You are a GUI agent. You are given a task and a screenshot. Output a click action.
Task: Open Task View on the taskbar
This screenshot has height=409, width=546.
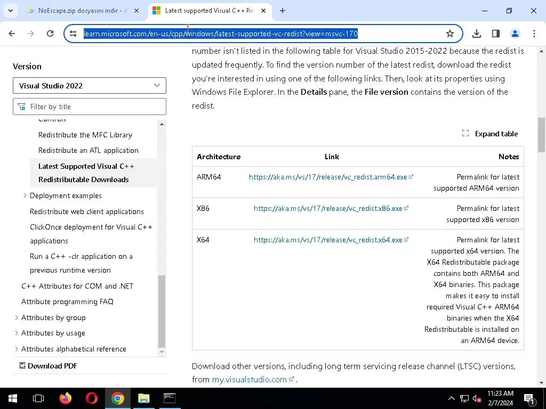coord(38,398)
